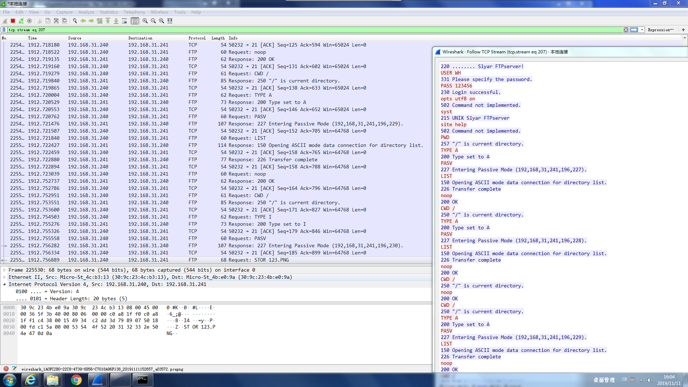Clear the display filter with X
Image resolution: width=688 pixels, height=387 pixels.
[626, 30]
